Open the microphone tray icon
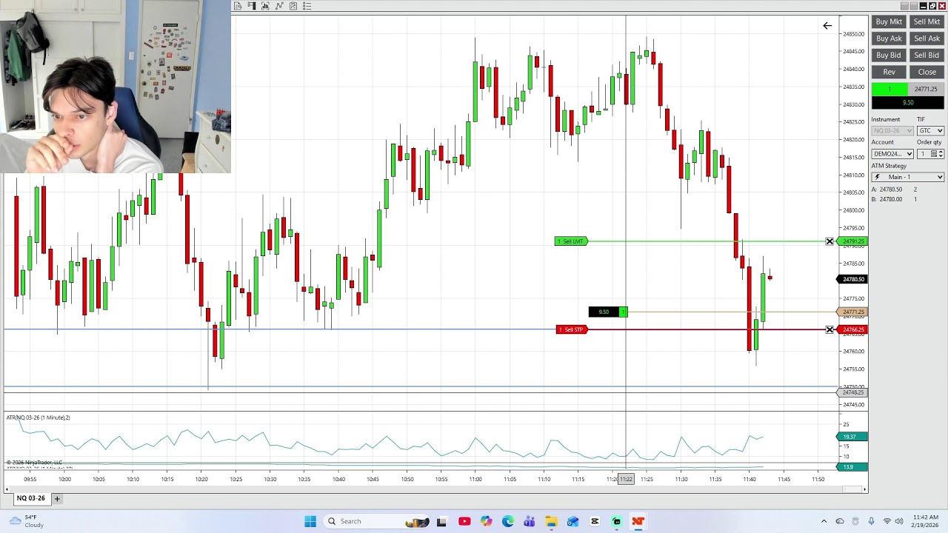Image resolution: width=948 pixels, height=533 pixels. click(871, 521)
